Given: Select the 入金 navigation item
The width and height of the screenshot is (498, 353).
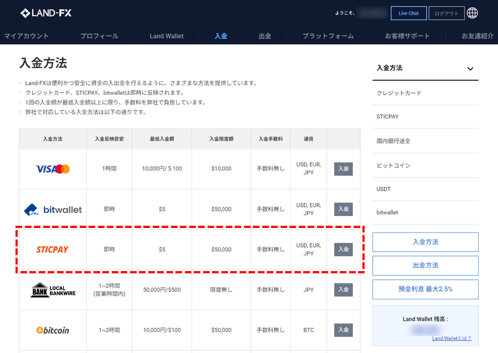Looking at the screenshot, I should pyautogui.click(x=221, y=36).
